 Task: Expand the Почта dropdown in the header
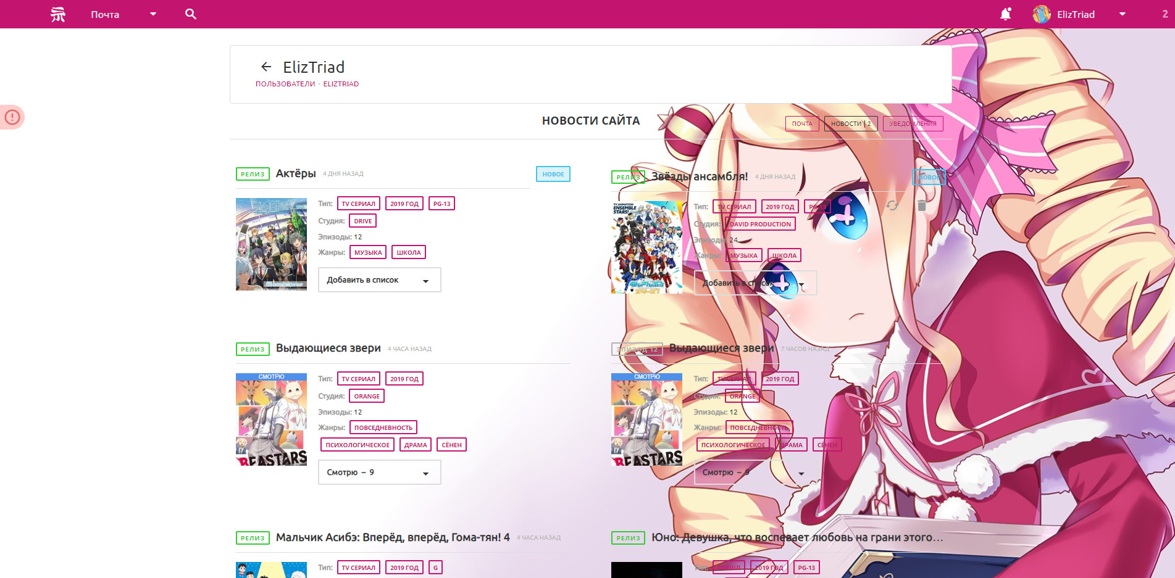(x=153, y=14)
